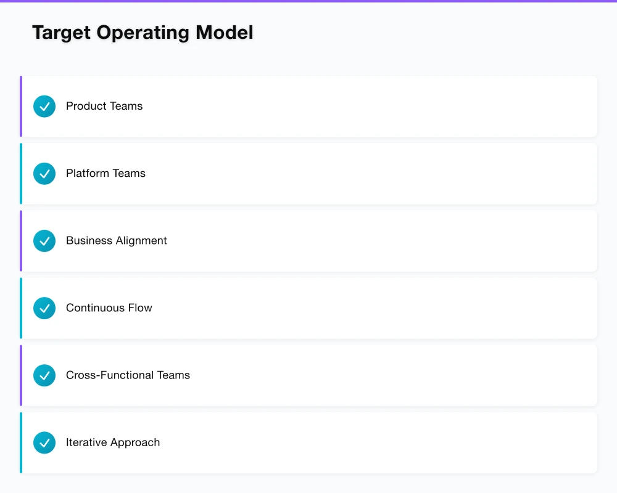Click the checkmark icon beside Cross-Functional Teams

click(44, 375)
